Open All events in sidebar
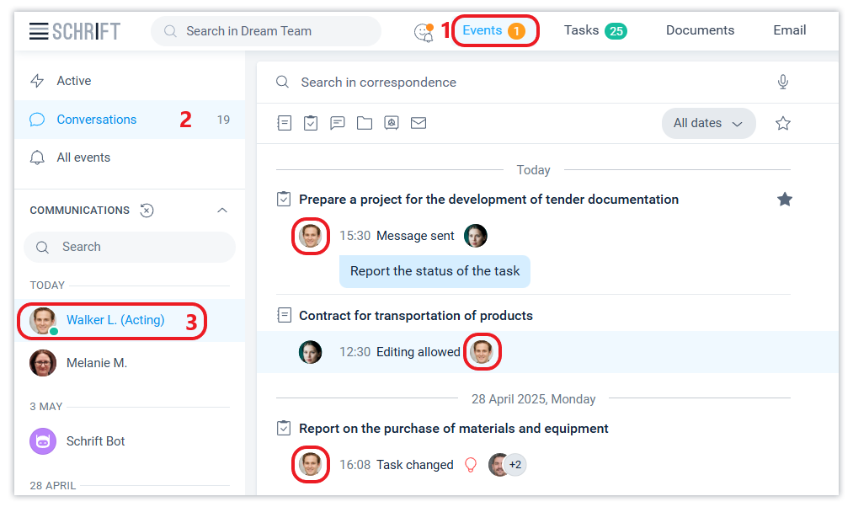 coord(83,157)
